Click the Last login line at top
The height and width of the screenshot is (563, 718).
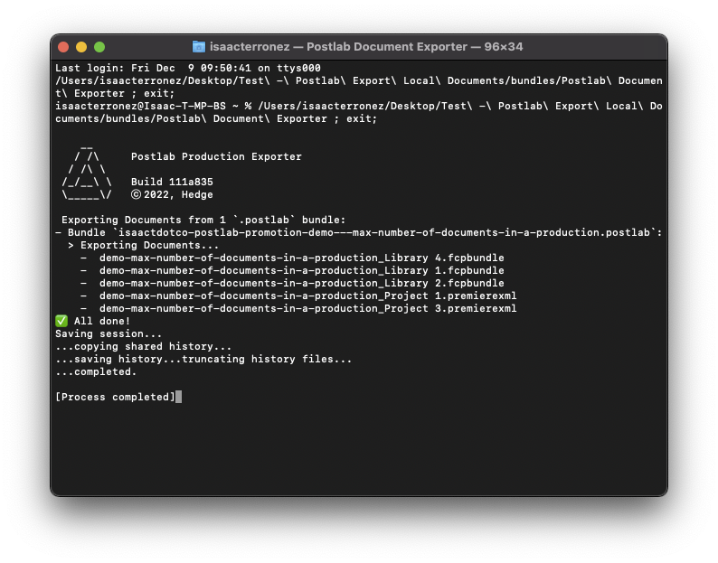[x=187, y=68]
